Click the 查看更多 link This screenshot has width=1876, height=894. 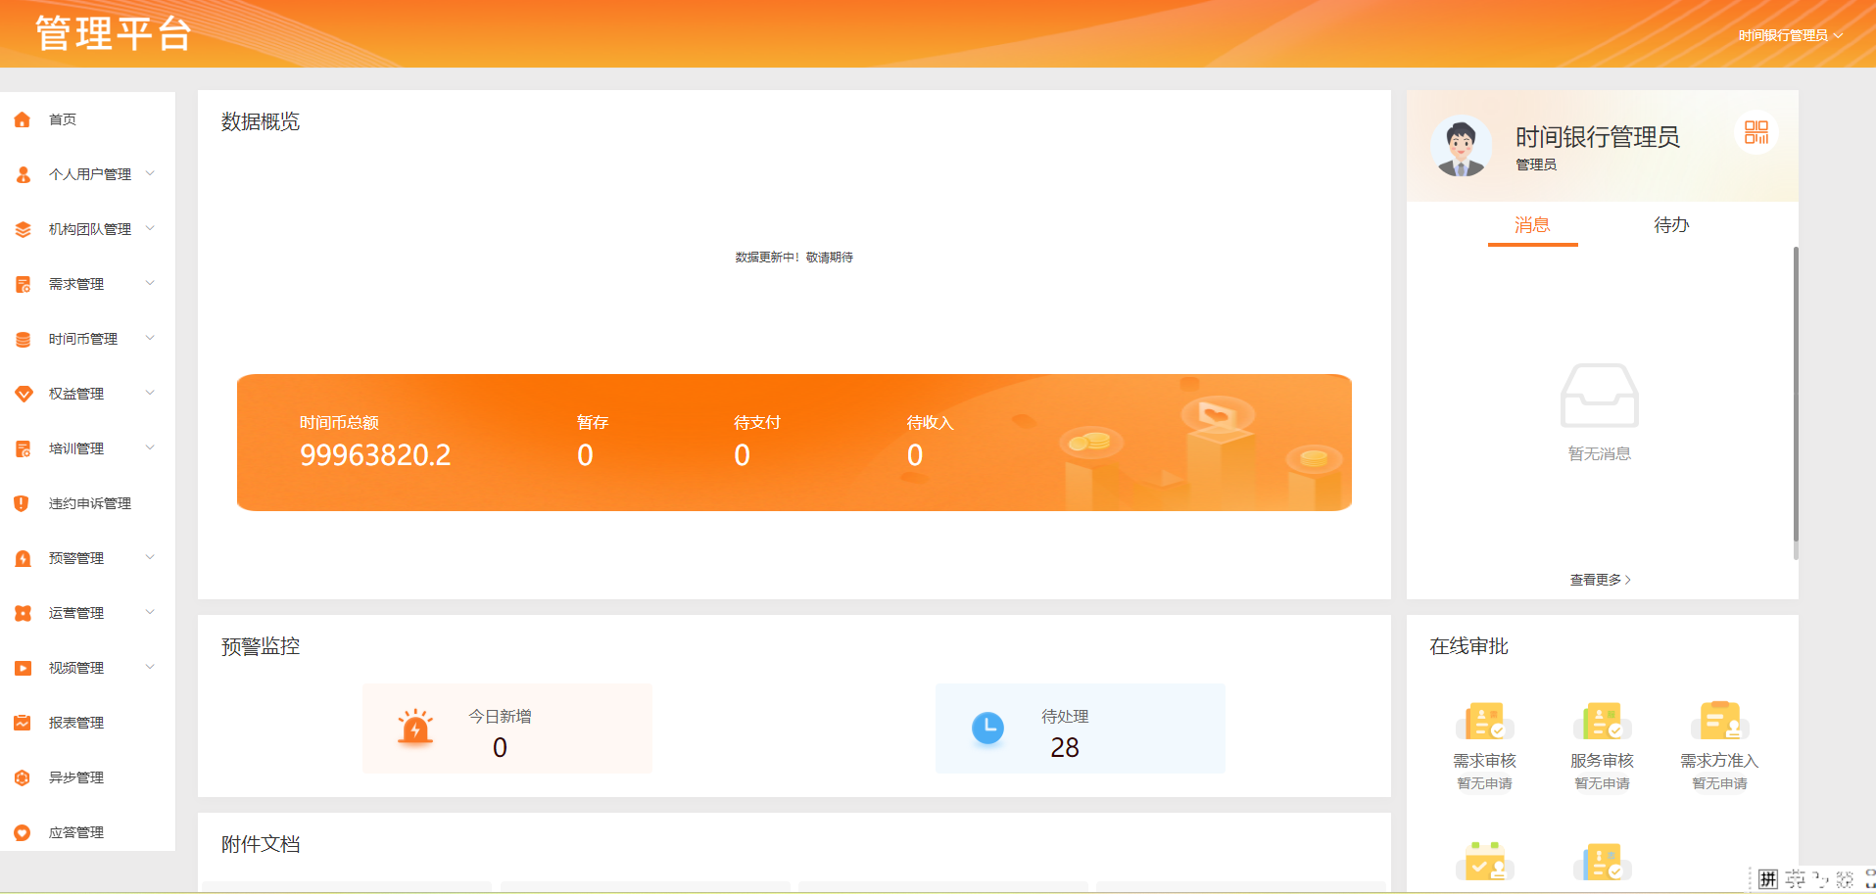[x=1600, y=580]
